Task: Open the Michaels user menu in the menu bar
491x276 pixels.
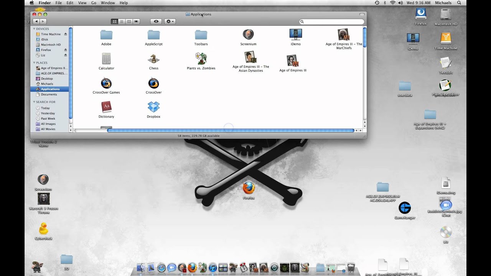Action: tap(443, 3)
